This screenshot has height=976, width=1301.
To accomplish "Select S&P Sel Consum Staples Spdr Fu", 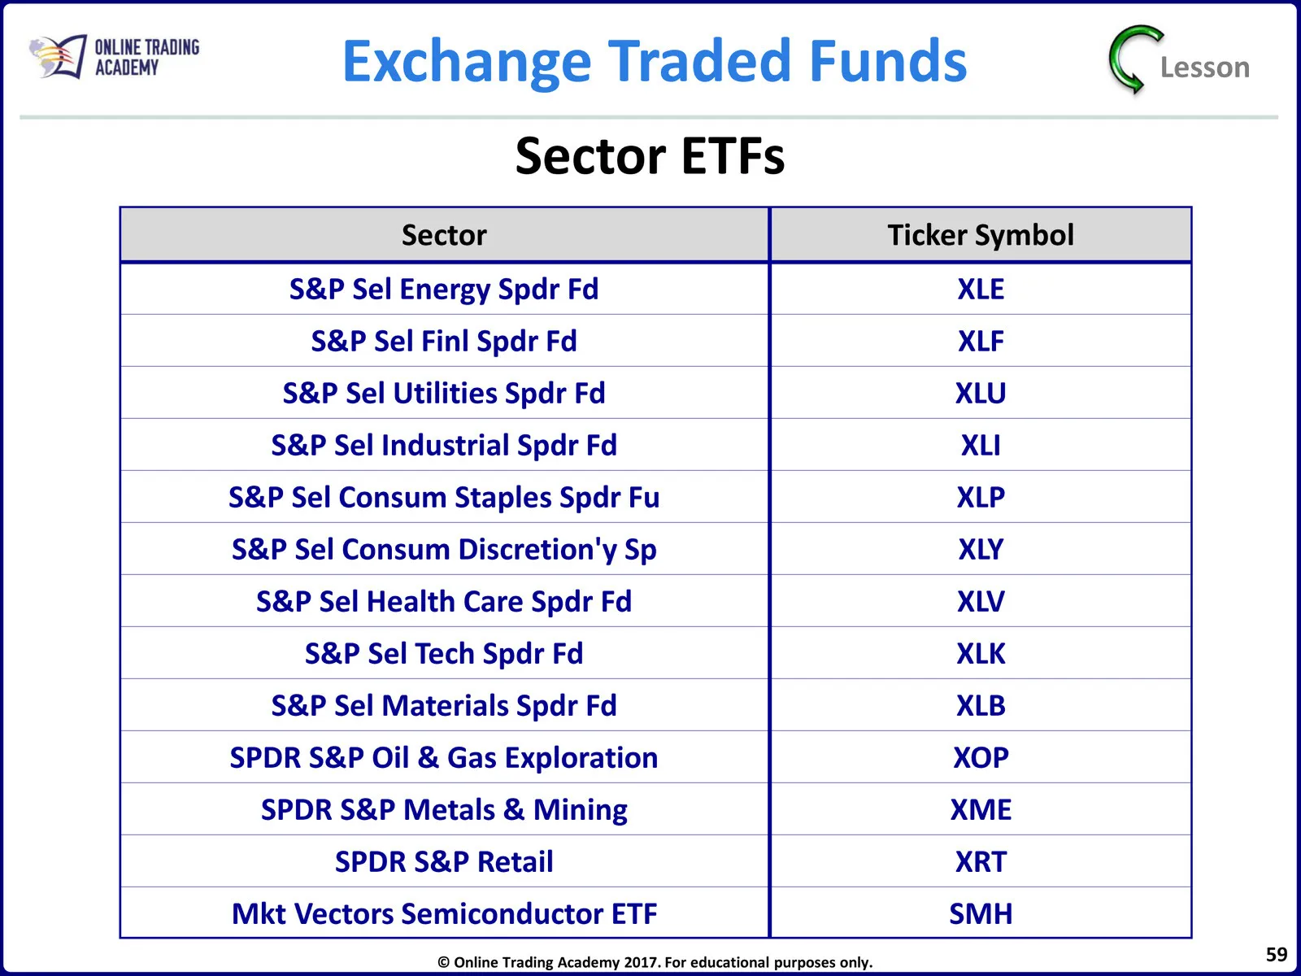I will point(444,498).
